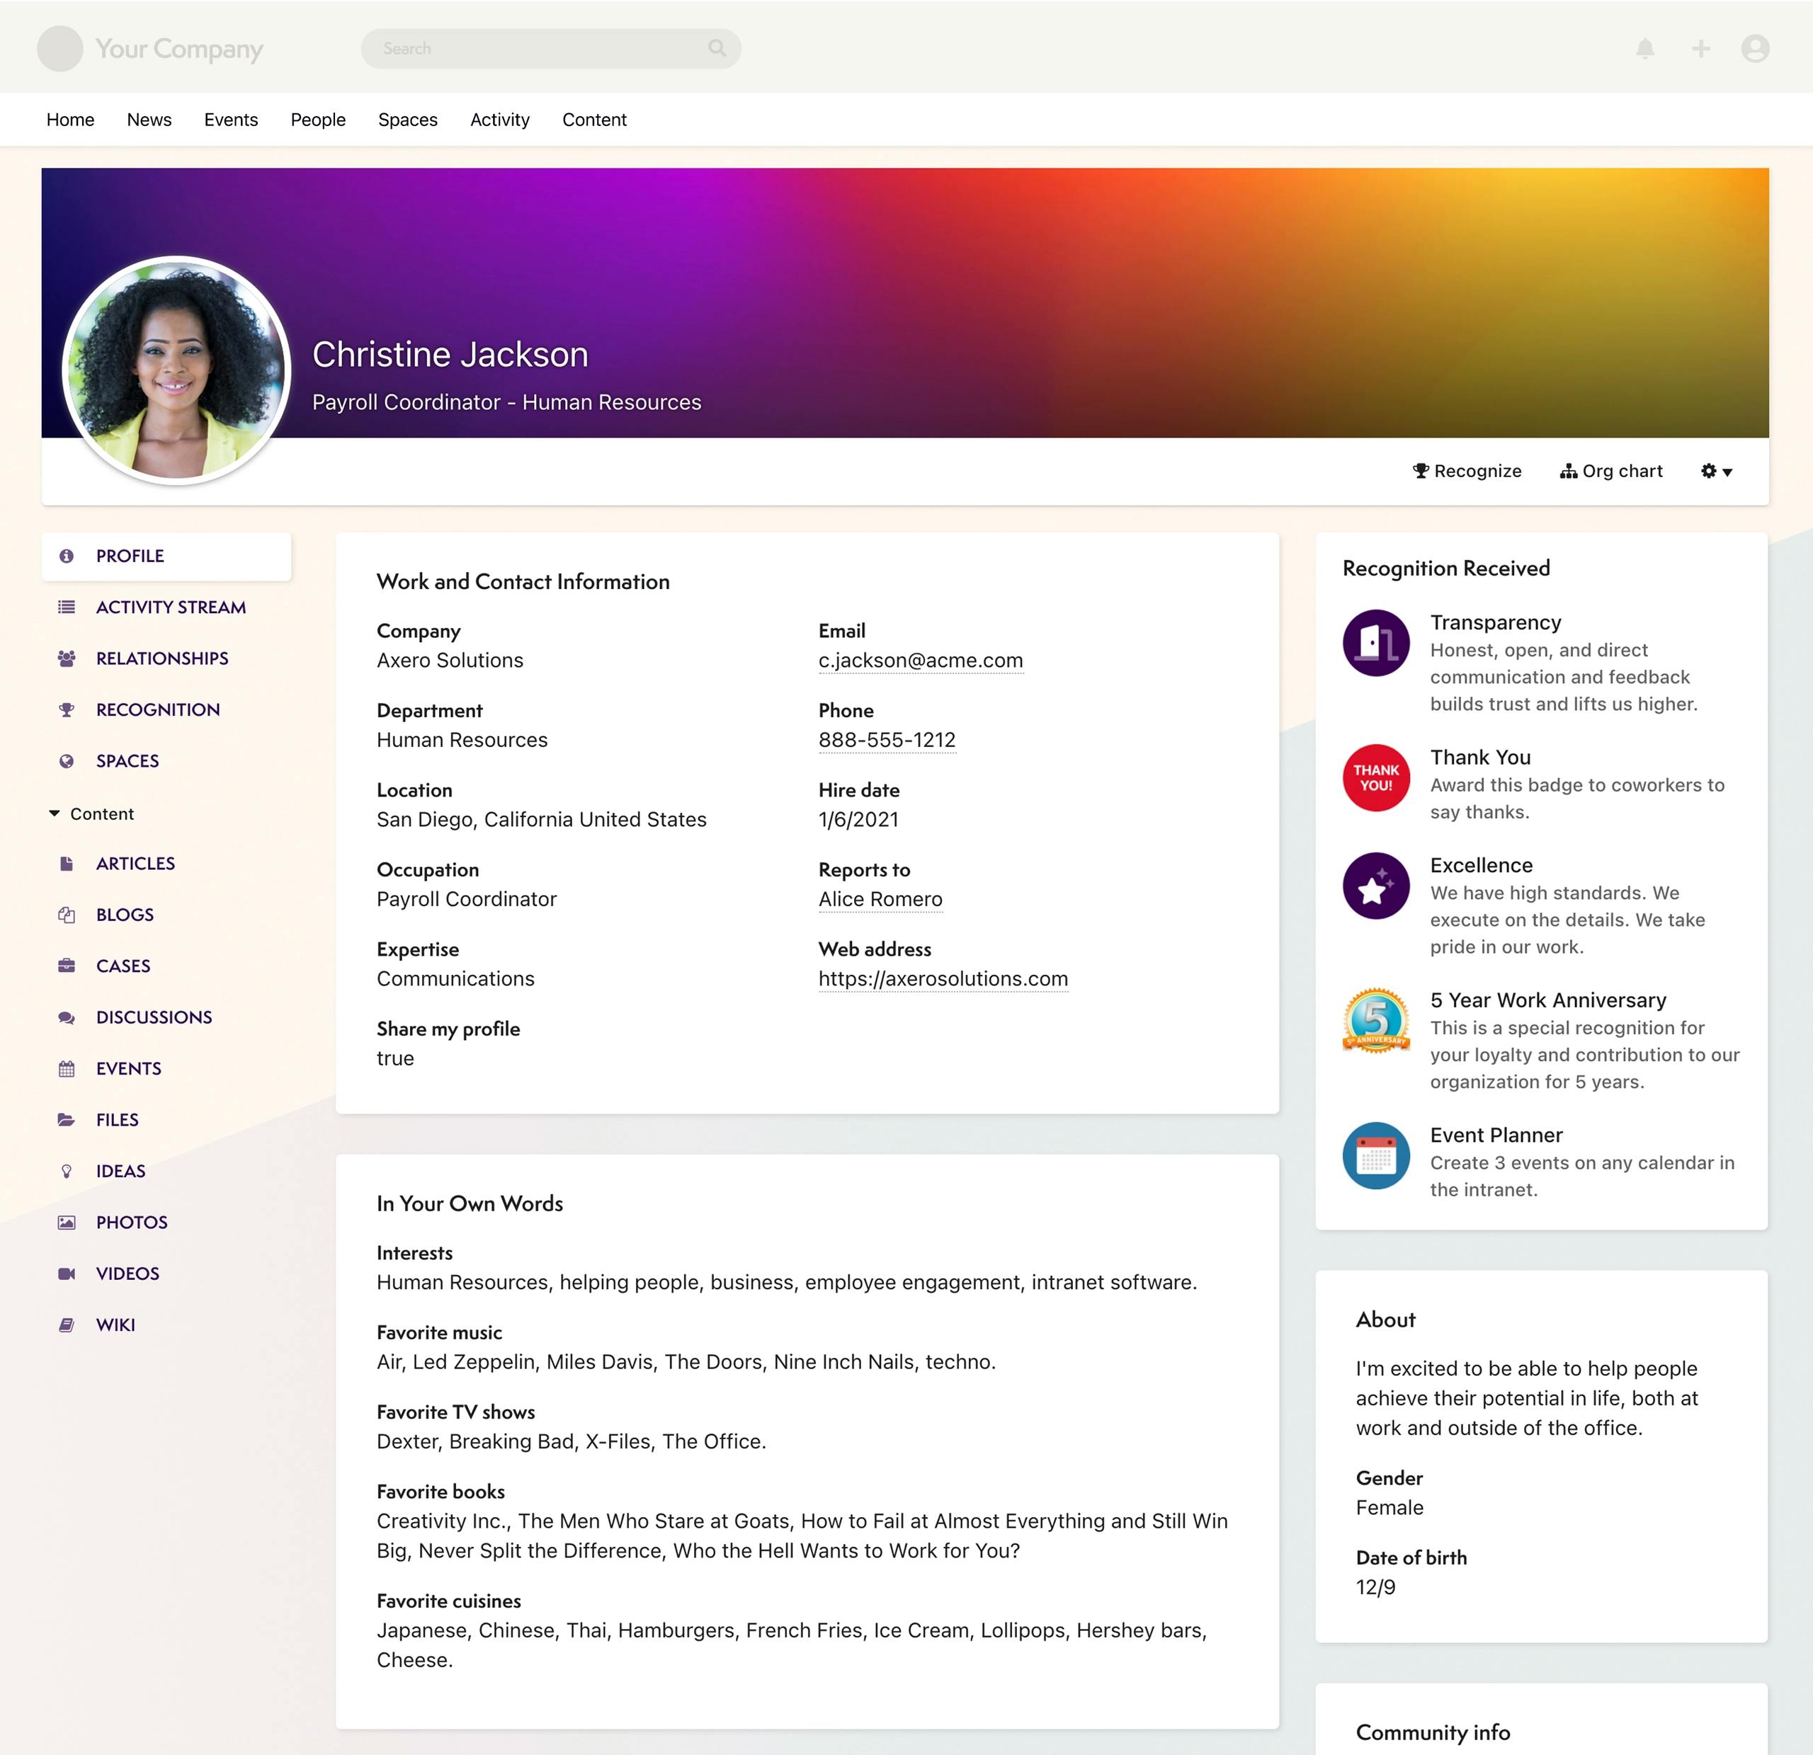Click the Event Planner calendar badge
This screenshot has height=1755, width=1813.
[1375, 1156]
